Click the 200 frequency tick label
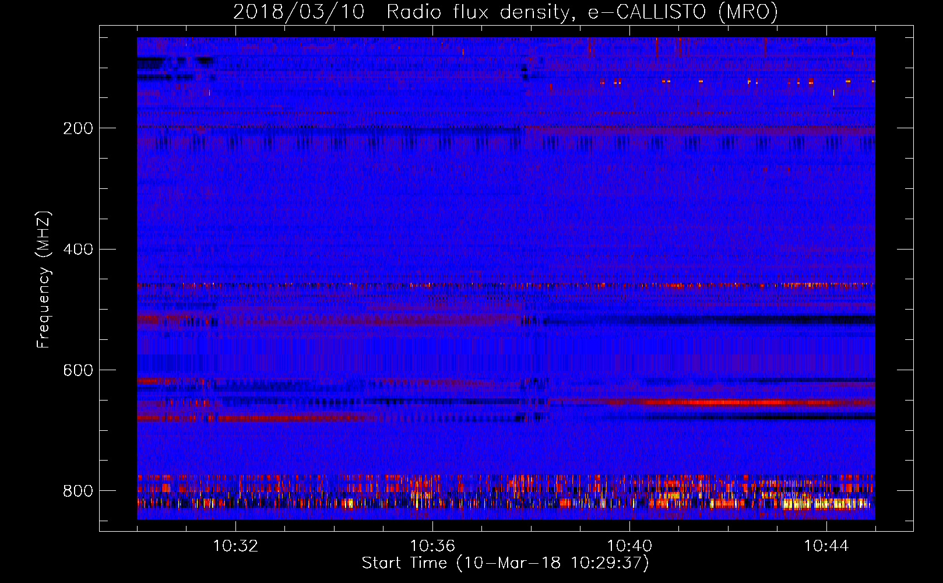Screen dimensions: 943x583 78,128
